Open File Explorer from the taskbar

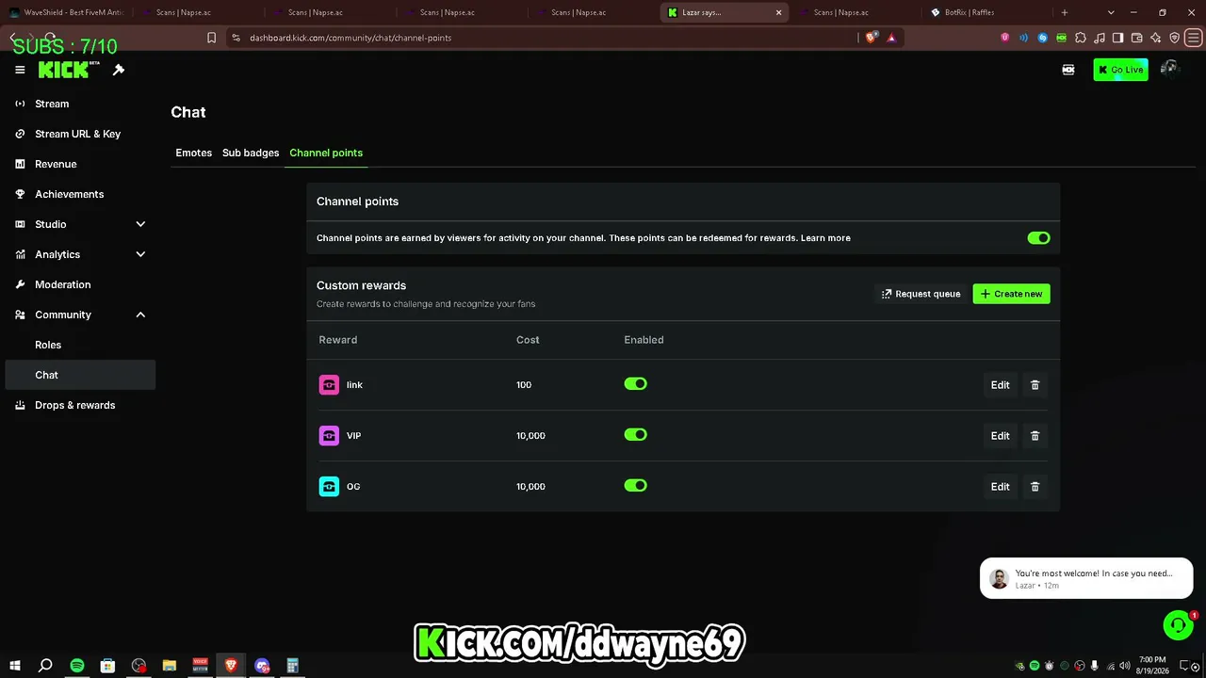170,666
